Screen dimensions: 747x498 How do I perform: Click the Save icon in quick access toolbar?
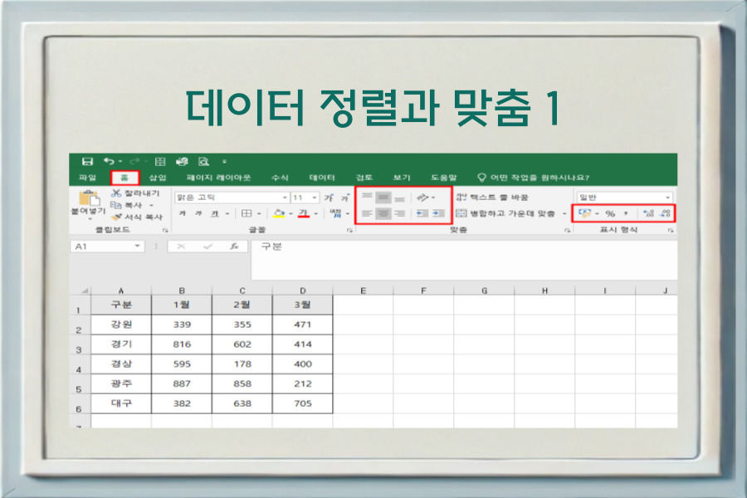(x=87, y=162)
